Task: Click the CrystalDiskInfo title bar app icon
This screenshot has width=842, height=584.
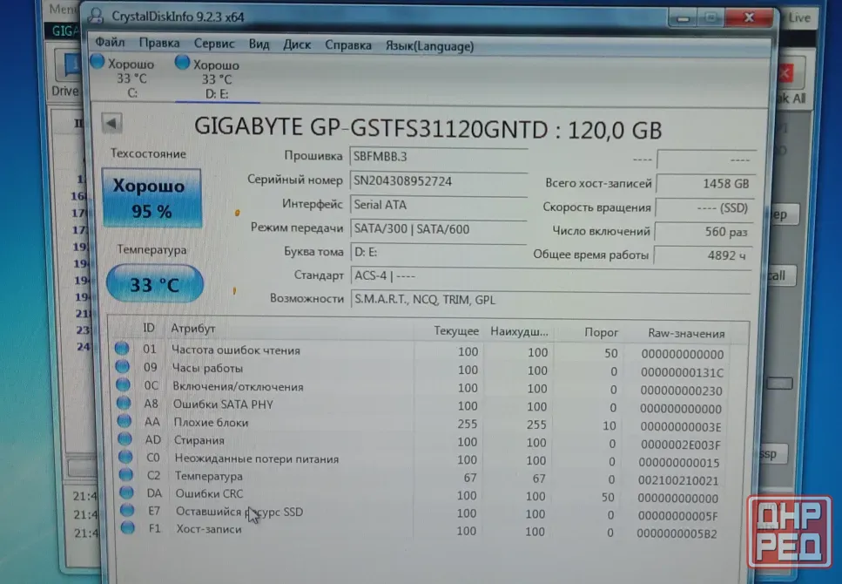Action: [96, 16]
